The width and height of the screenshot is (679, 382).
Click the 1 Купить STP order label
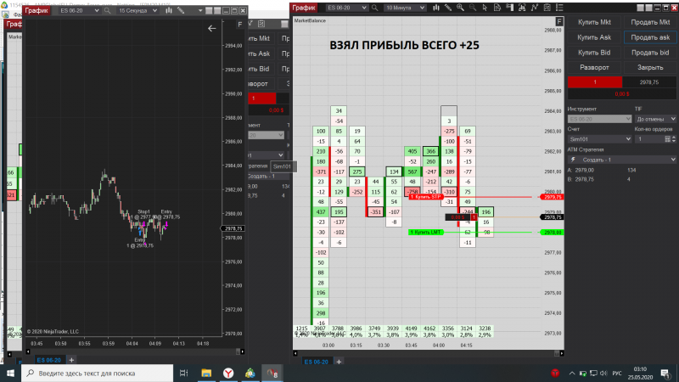426,197
